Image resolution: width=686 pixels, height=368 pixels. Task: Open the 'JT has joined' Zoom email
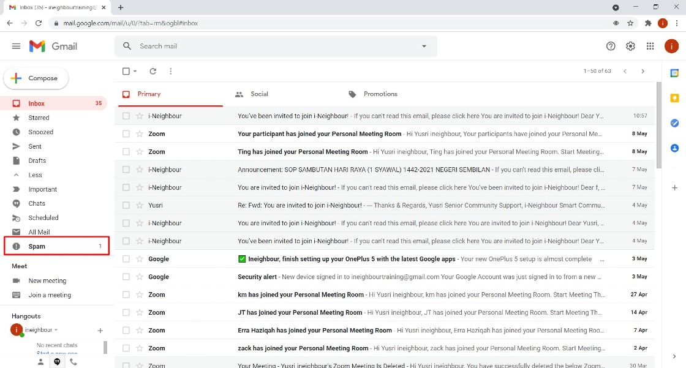coord(385,312)
